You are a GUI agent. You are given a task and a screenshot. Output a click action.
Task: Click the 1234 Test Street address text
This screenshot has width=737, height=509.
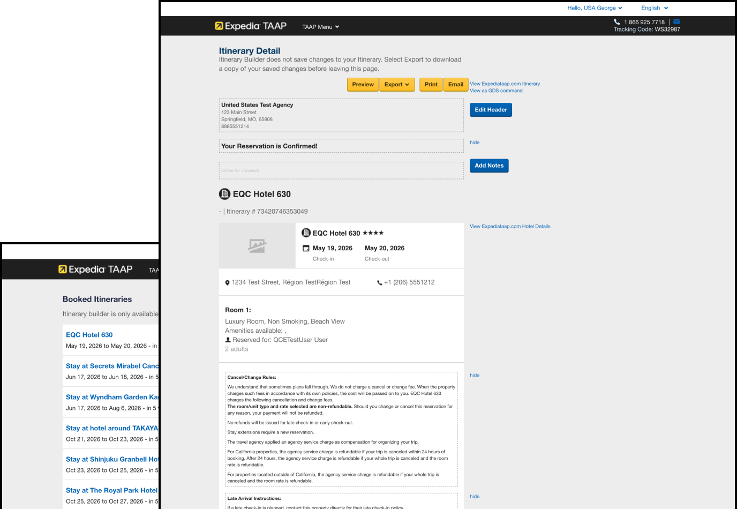tap(291, 282)
